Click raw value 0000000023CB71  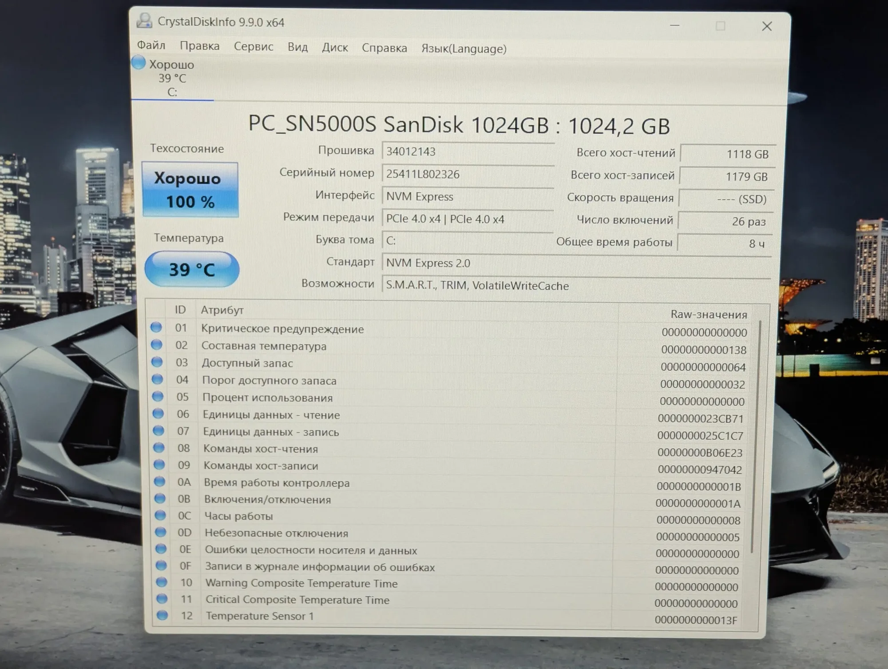(700, 419)
